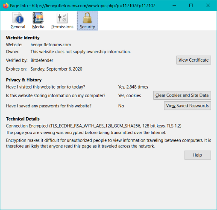Click the Connection Encrypted cipher line

click(94, 126)
